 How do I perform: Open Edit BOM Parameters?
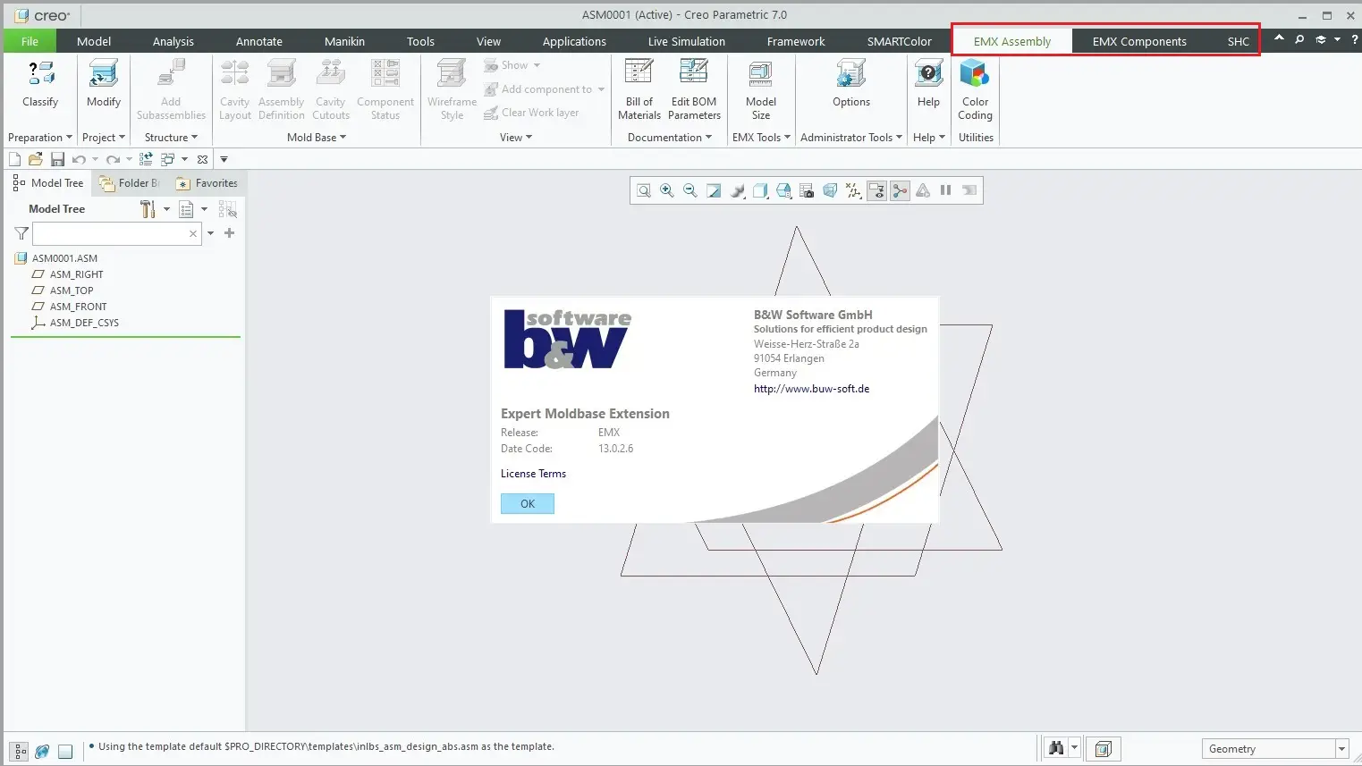(694, 73)
